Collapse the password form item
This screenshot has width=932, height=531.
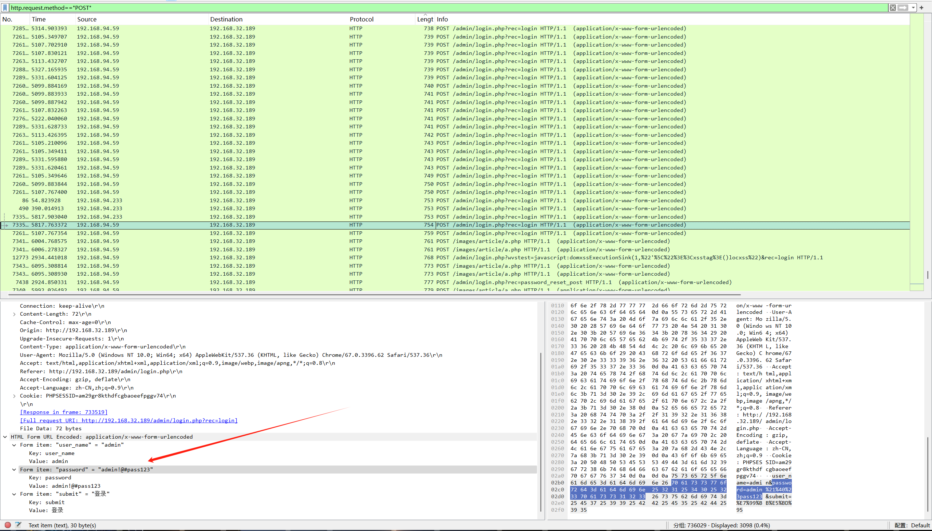click(x=14, y=470)
